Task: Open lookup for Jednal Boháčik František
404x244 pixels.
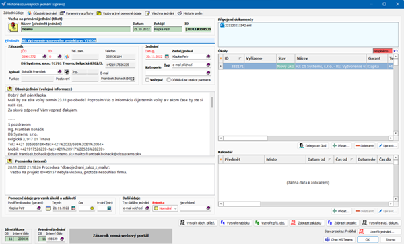Action: pyautogui.click(x=60, y=71)
